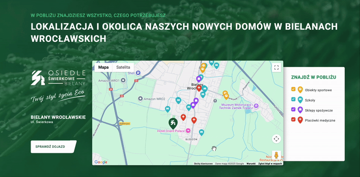Open the Warunki terms link
360x177 pixels.
click(251, 164)
